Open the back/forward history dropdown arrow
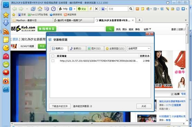 (x=27, y=9)
